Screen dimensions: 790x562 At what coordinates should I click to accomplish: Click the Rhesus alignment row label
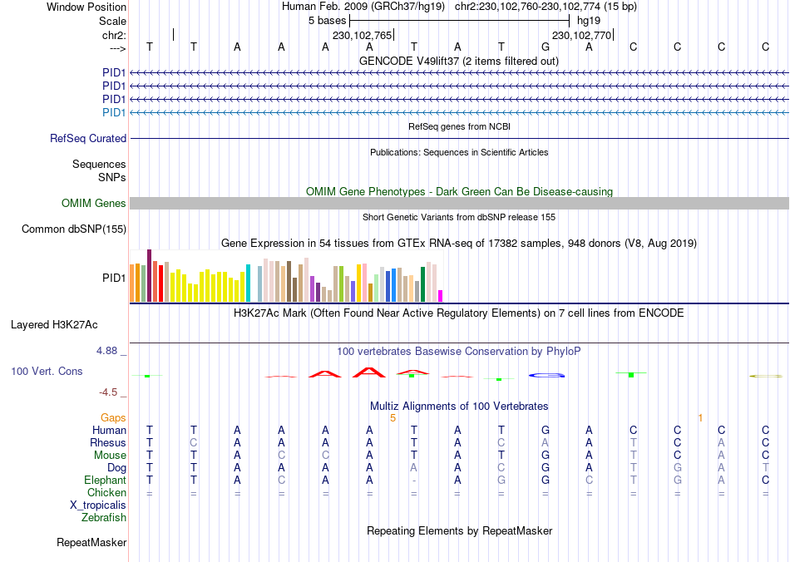point(108,442)
